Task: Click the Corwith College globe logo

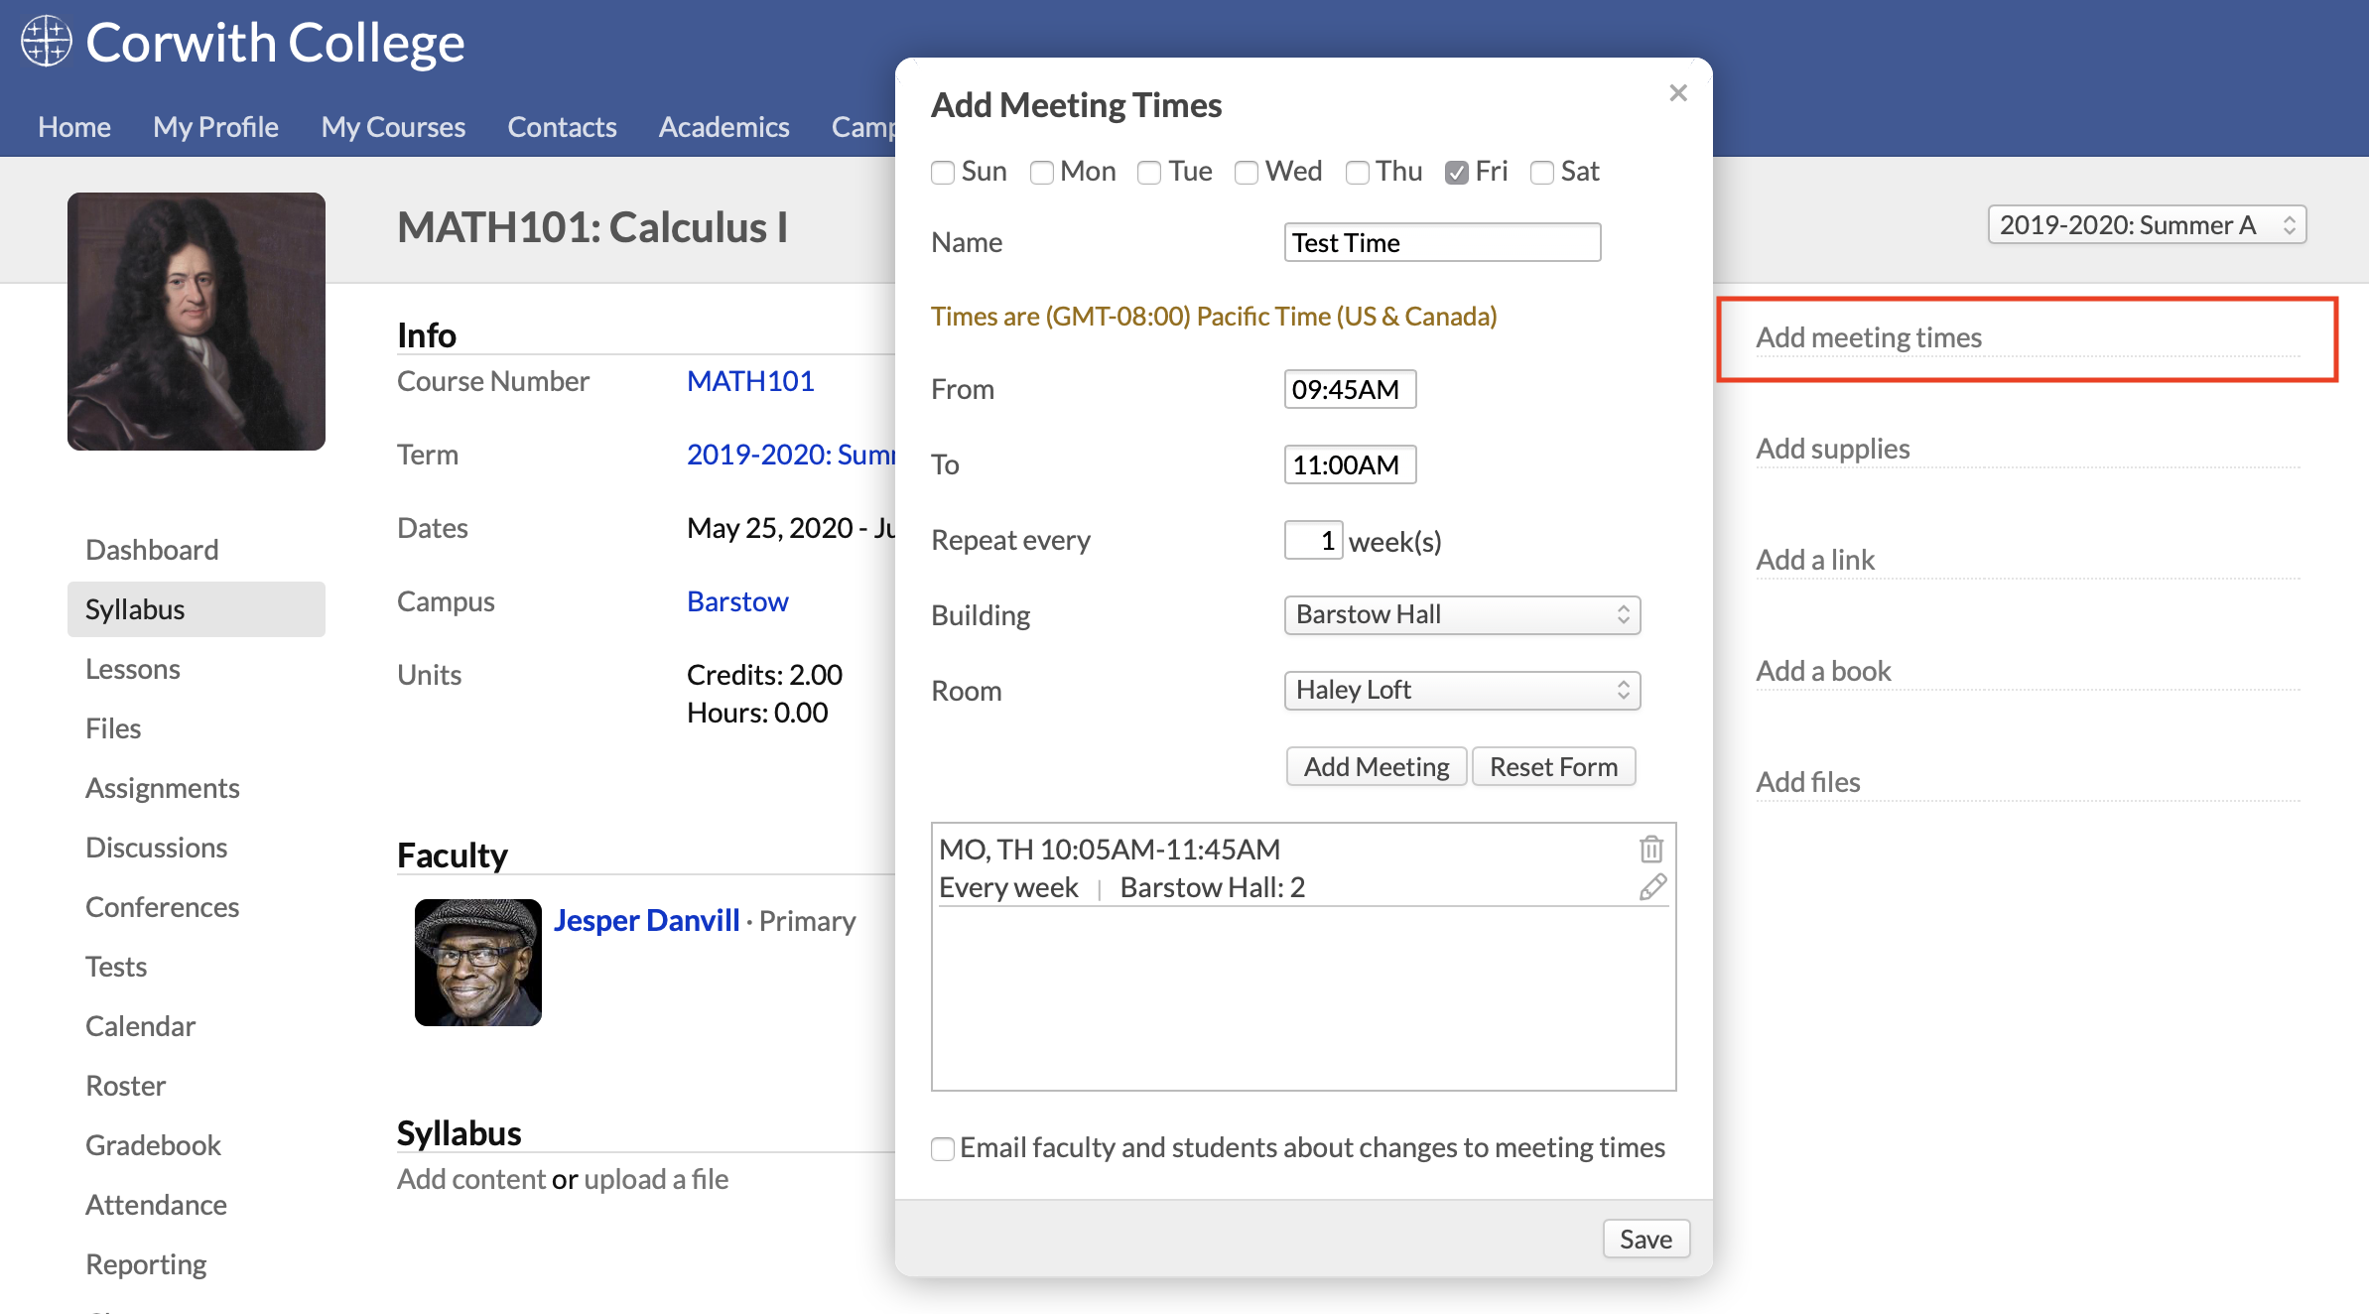Action: click(x=47, y=43)
